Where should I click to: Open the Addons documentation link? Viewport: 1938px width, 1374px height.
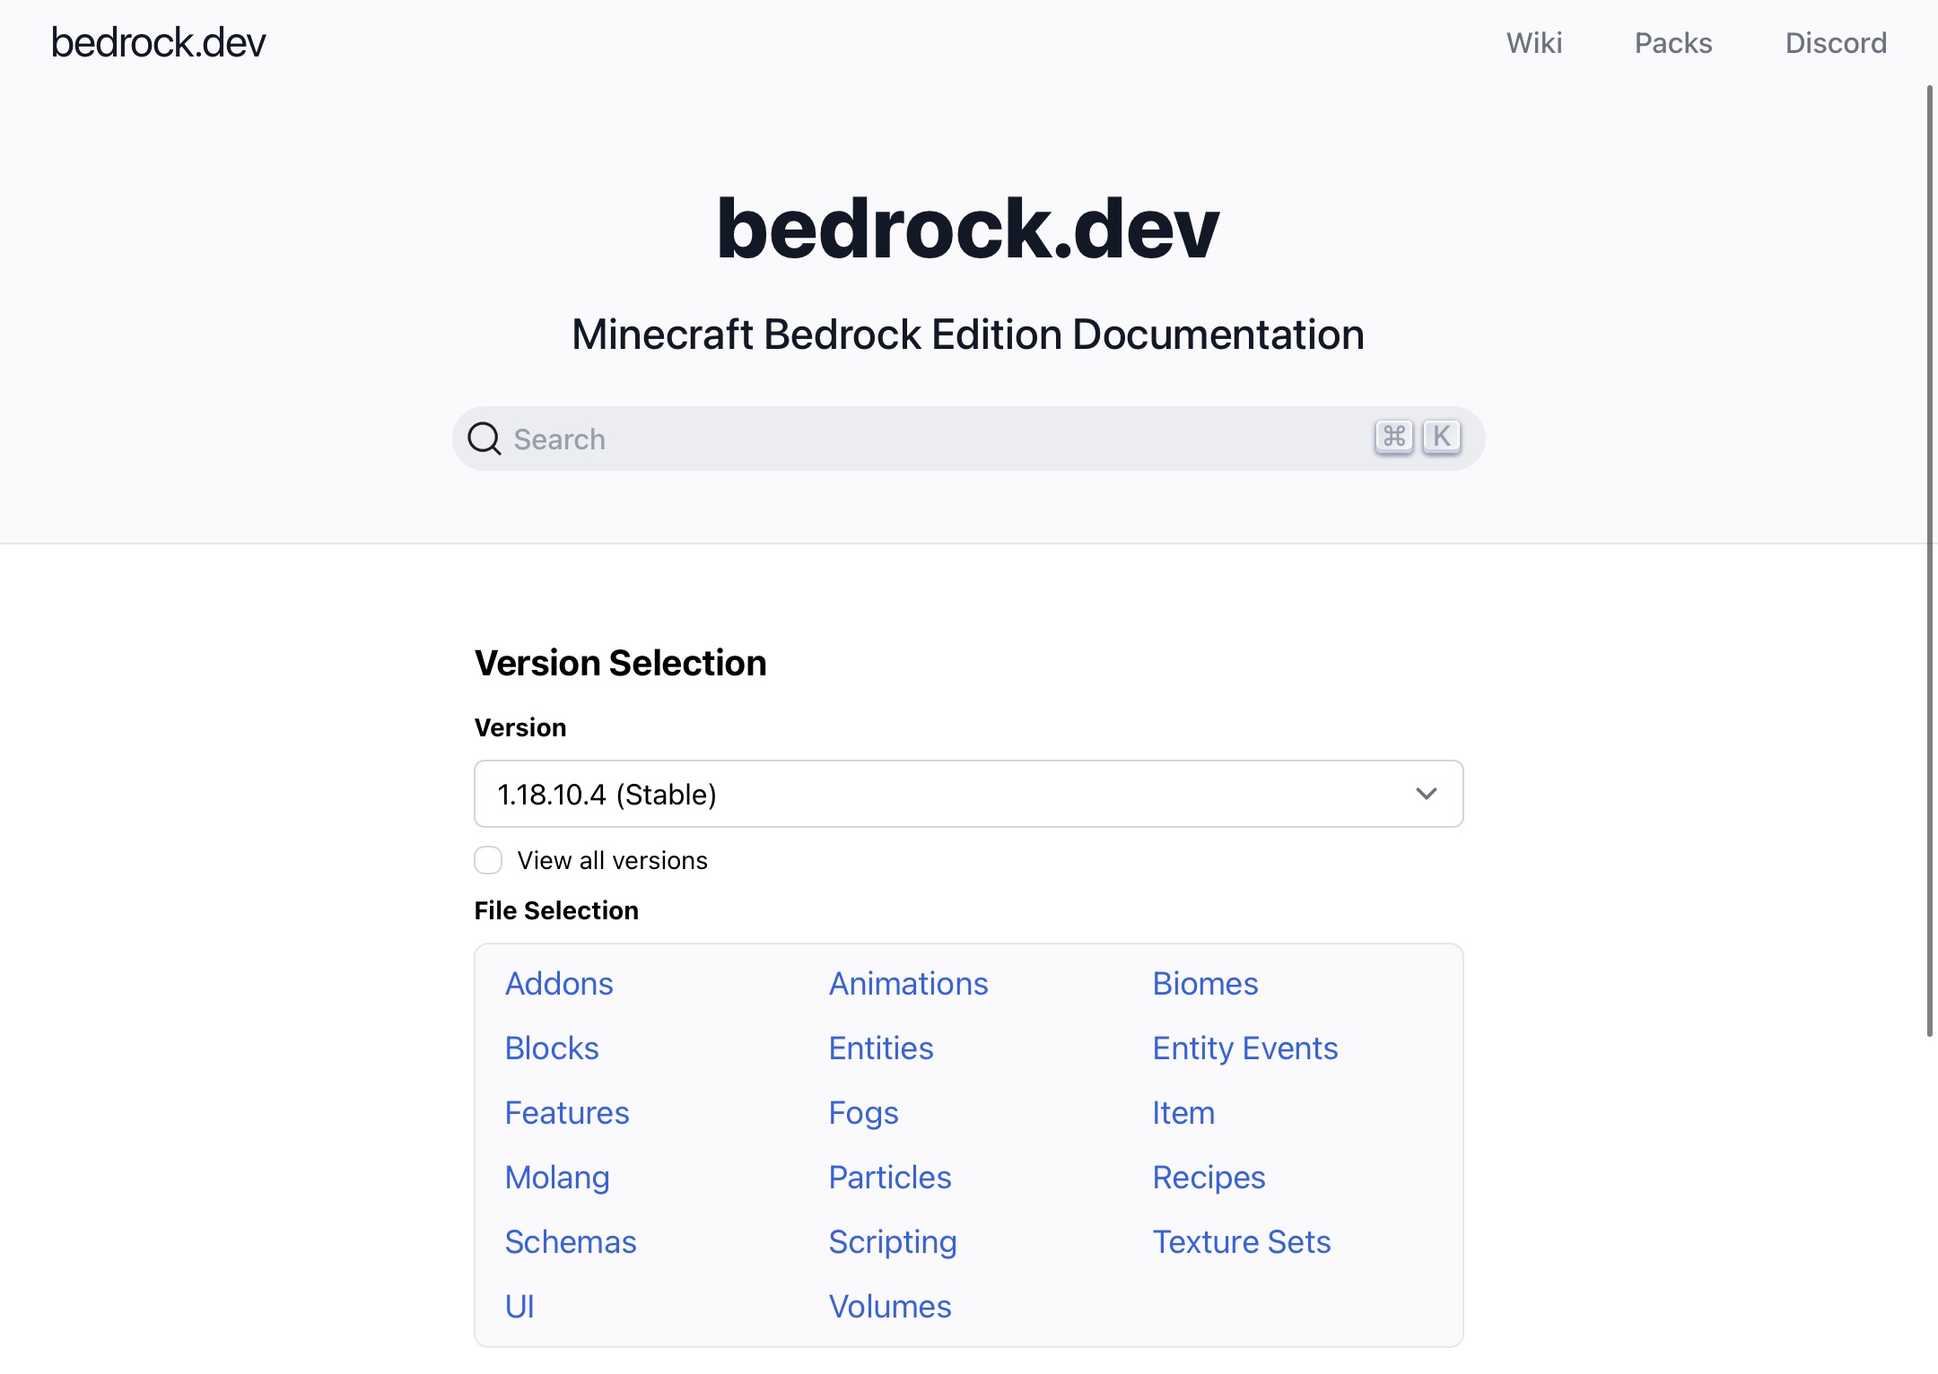click(x=559, y=984)
